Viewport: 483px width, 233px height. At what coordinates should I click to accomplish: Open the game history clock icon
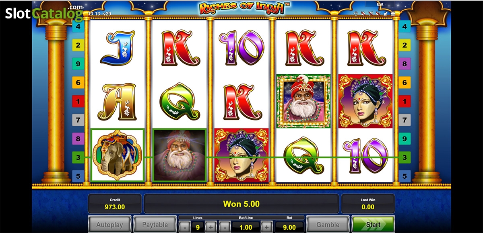tap(356, 14)
